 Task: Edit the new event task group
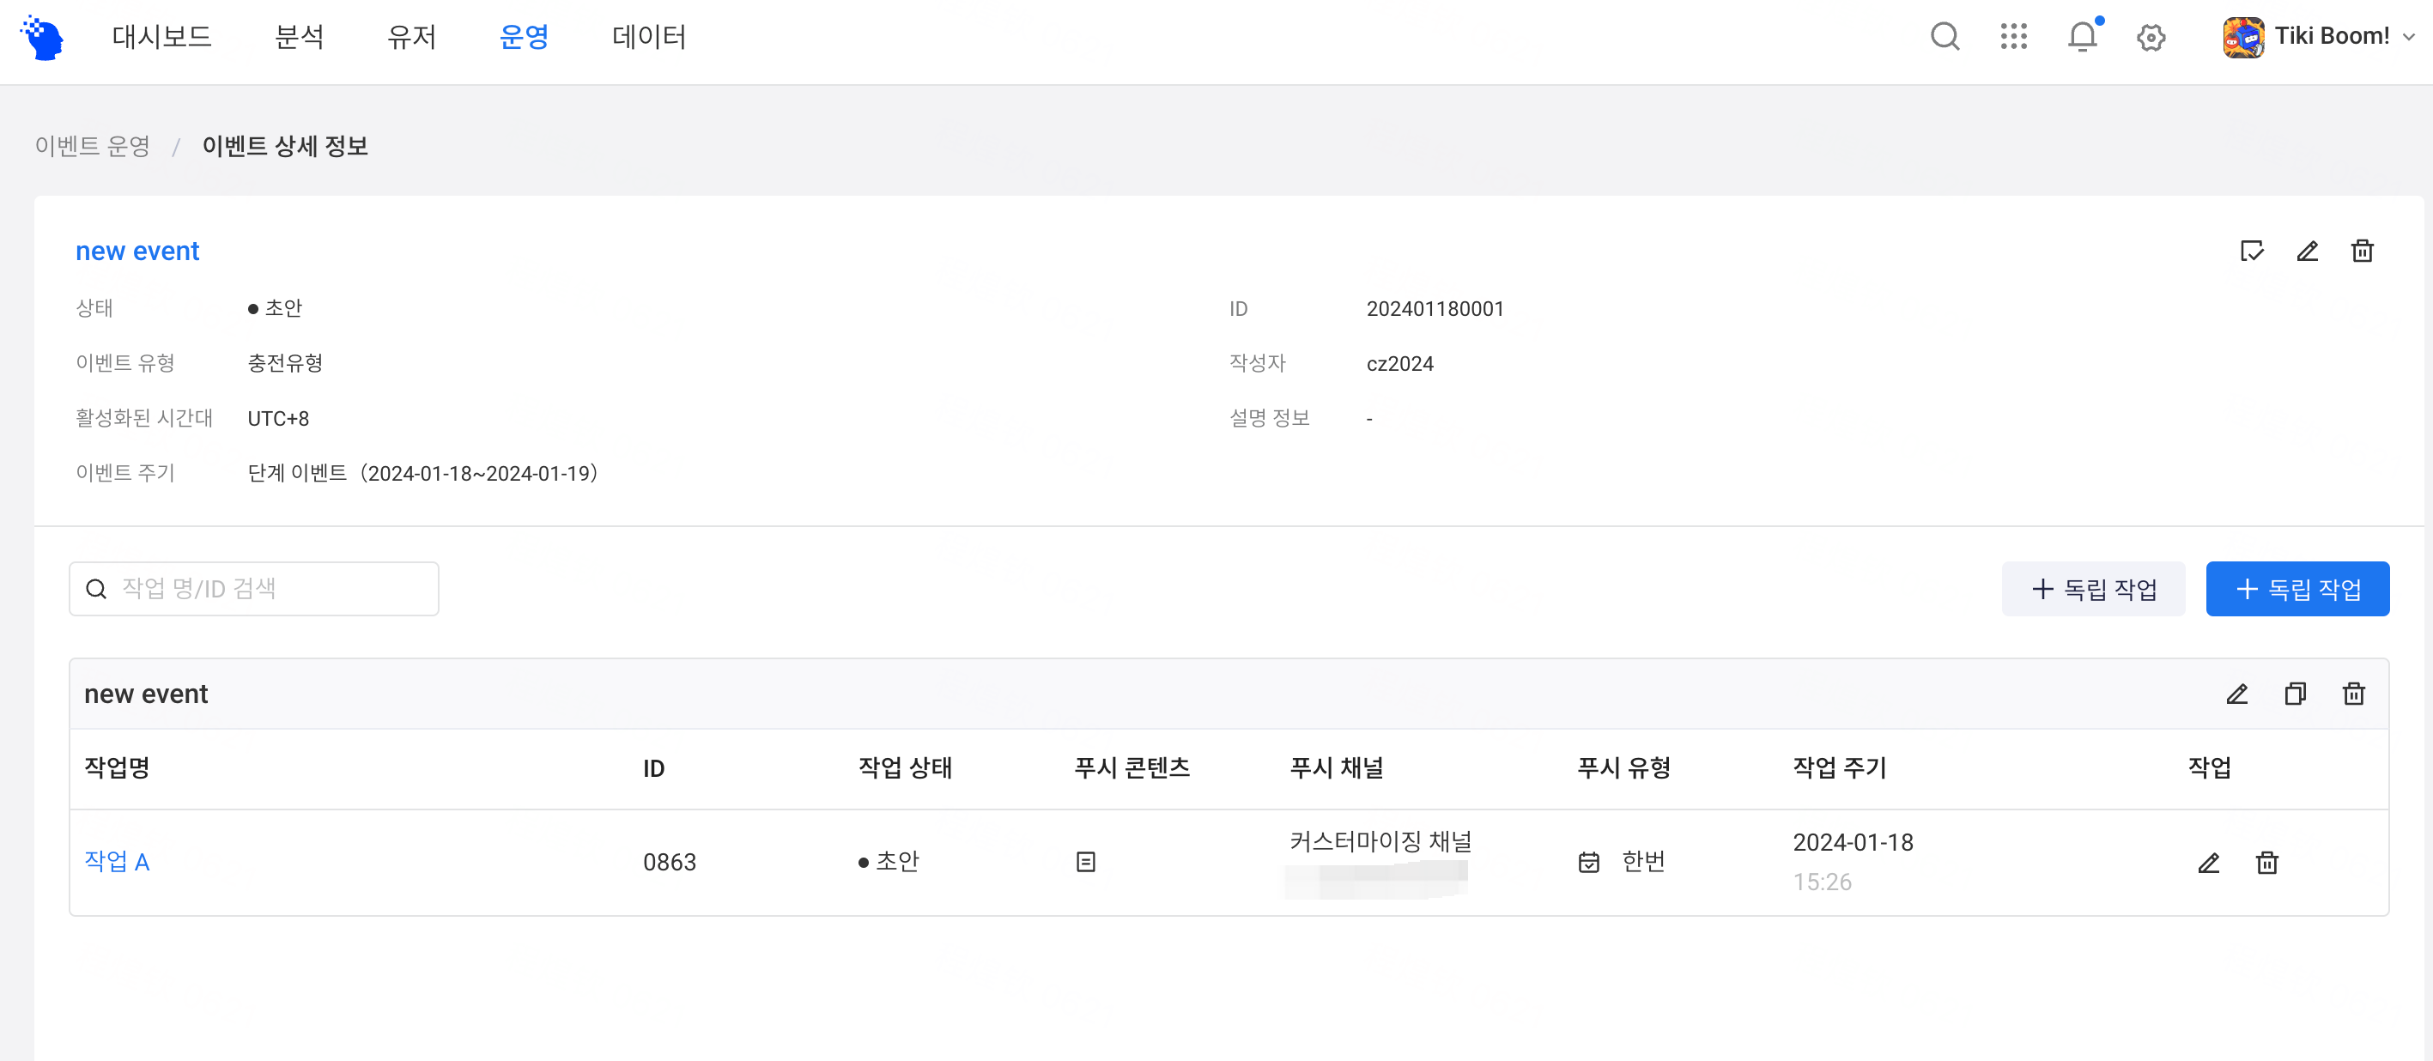click(x=2236, y=694)
